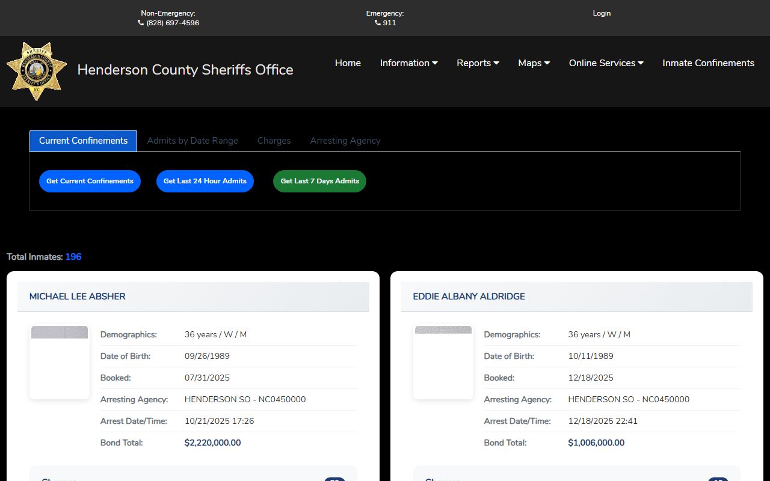Expand the Information dropdown menu
The width and height of the screenshot is (770, 481).
pyautogui.click(x=409, y=63)
